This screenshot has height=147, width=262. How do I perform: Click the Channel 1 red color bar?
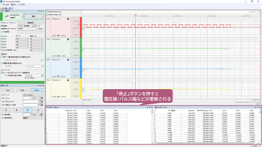pyautogui.click(x=81, y=27)
